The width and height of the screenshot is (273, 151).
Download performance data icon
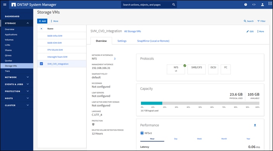(255, 125)
